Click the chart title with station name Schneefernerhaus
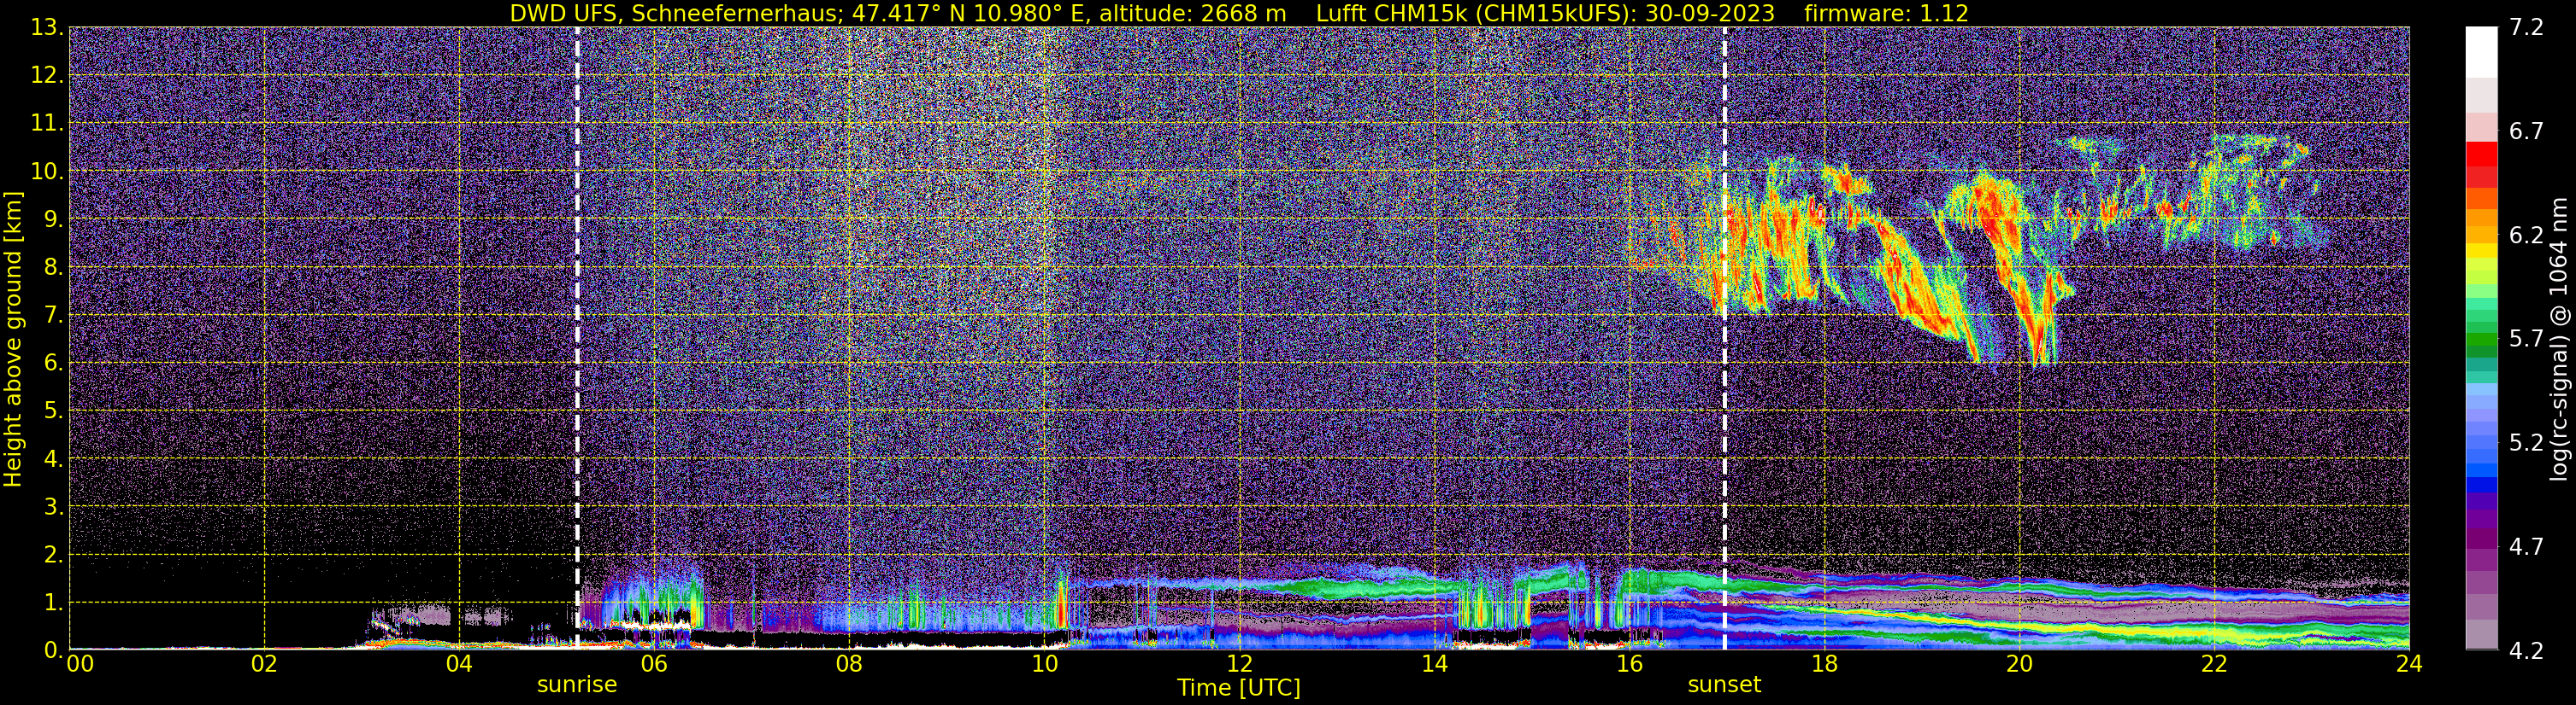The height and width of the screenshot is (705, 2576). 1239,14
